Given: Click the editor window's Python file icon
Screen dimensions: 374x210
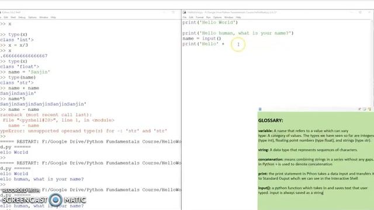Looking at the screenshot, I should pyautogui.click(x=185, y=12).
